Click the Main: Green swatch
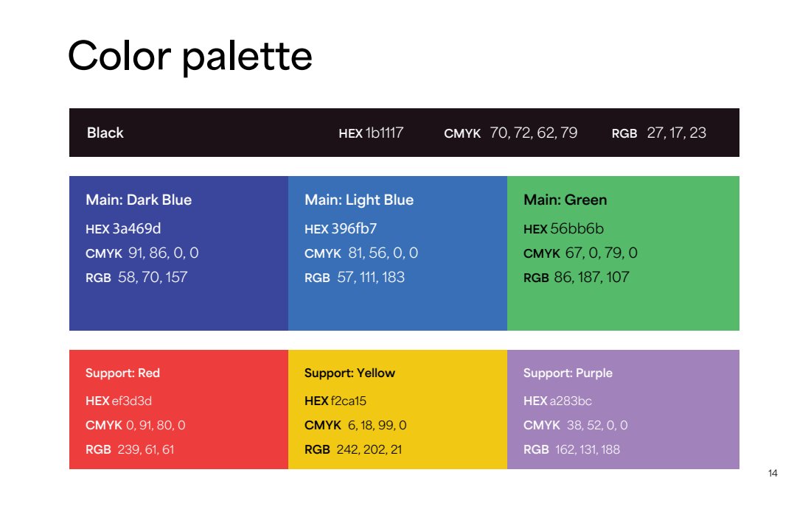 click(x=623, y=253)
